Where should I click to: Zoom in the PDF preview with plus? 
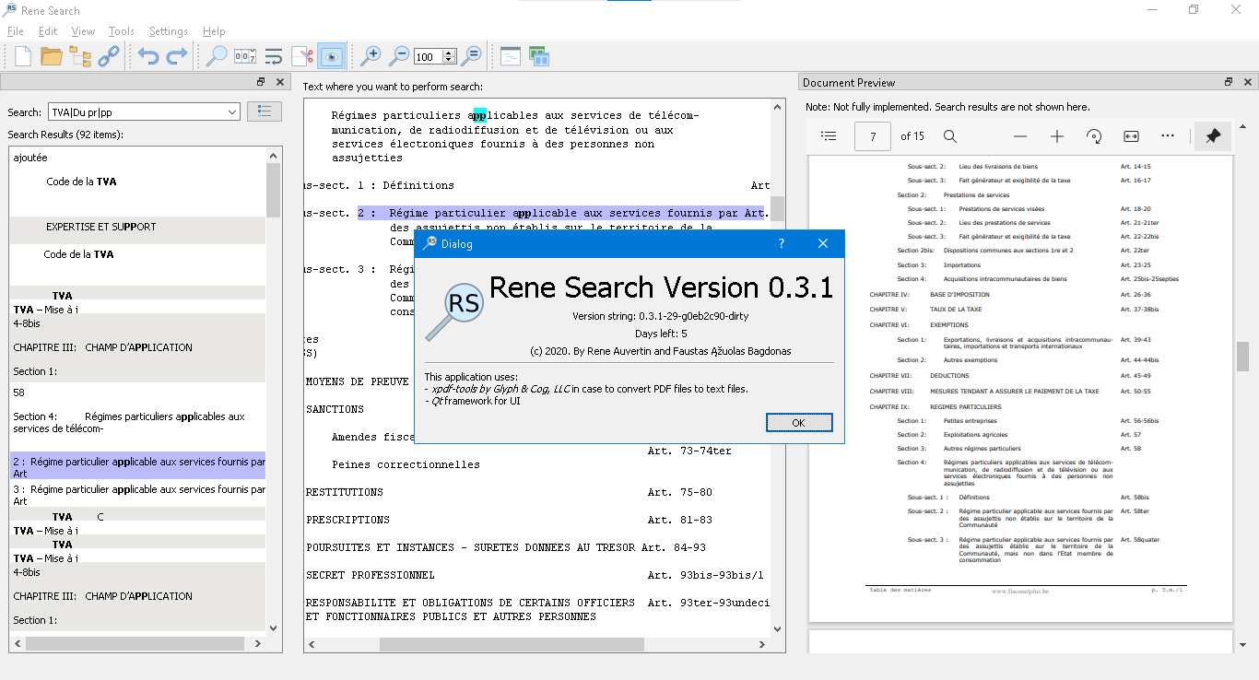click(x=1057, y=136)
